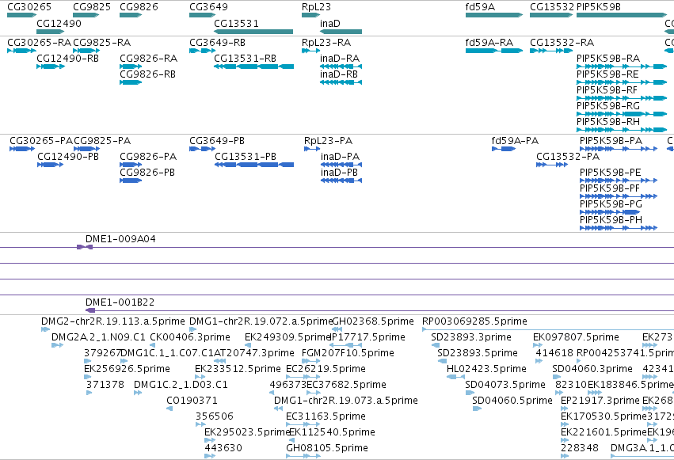Click transcript CG12490-RB
Image resolution: width=674 pixels, height=460 pixels.
point(51,67)
